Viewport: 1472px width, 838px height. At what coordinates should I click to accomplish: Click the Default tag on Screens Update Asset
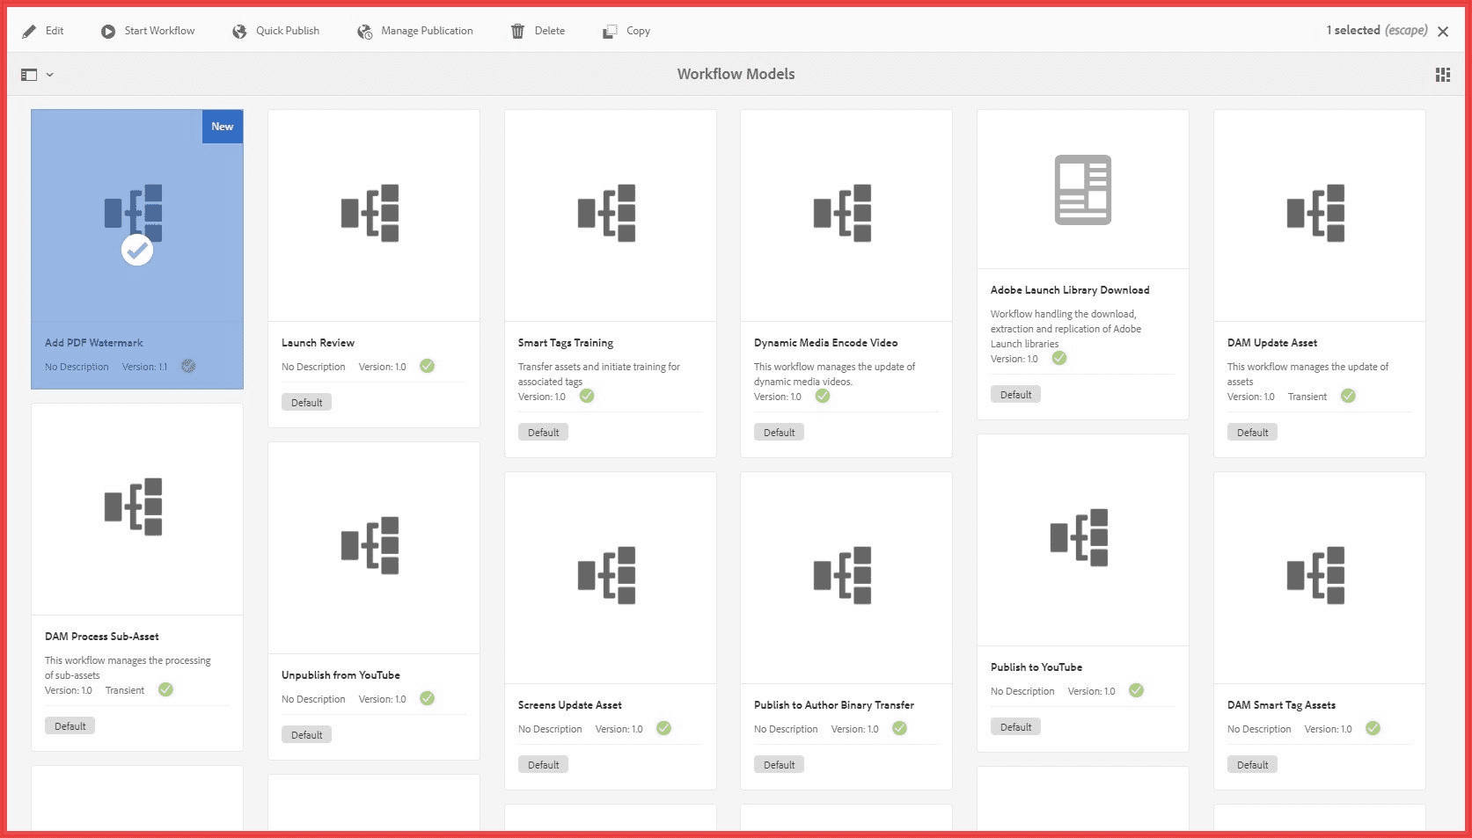[543, 764]
